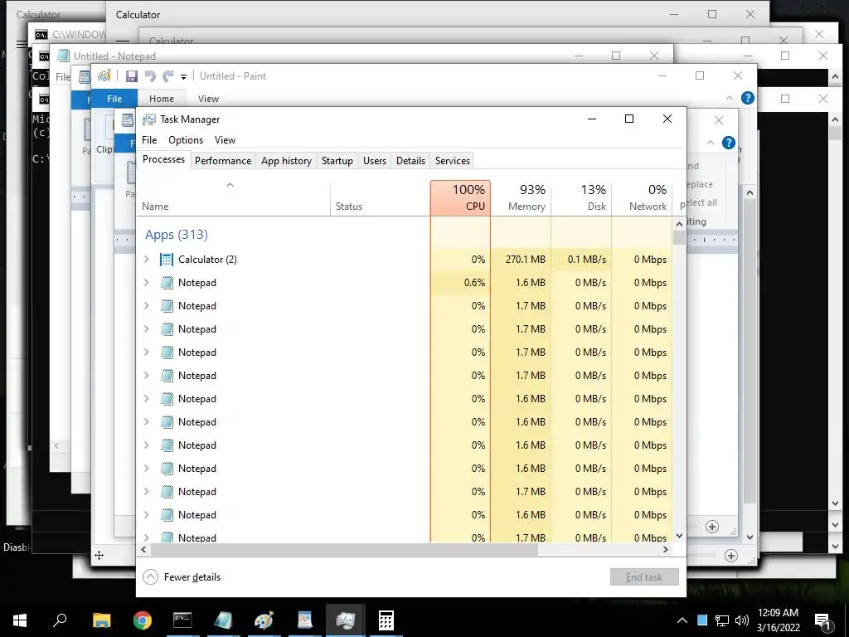This screenshot has height=637, width=849.
Task: Click the Task Manager vertical scrollbar up arrow
Action: point(680,224)
